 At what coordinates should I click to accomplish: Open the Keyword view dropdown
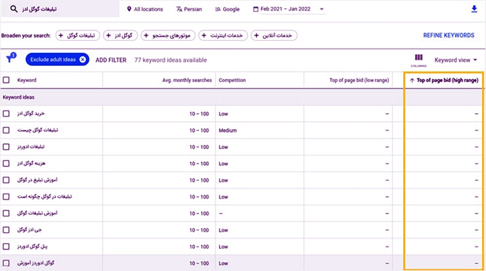click(x=455, y=60)
